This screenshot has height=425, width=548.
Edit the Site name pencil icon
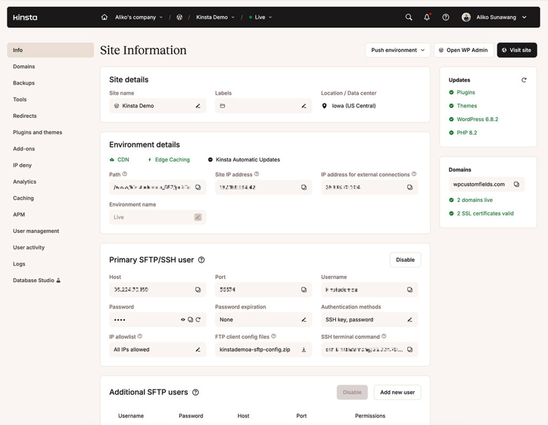coord(198,106)
